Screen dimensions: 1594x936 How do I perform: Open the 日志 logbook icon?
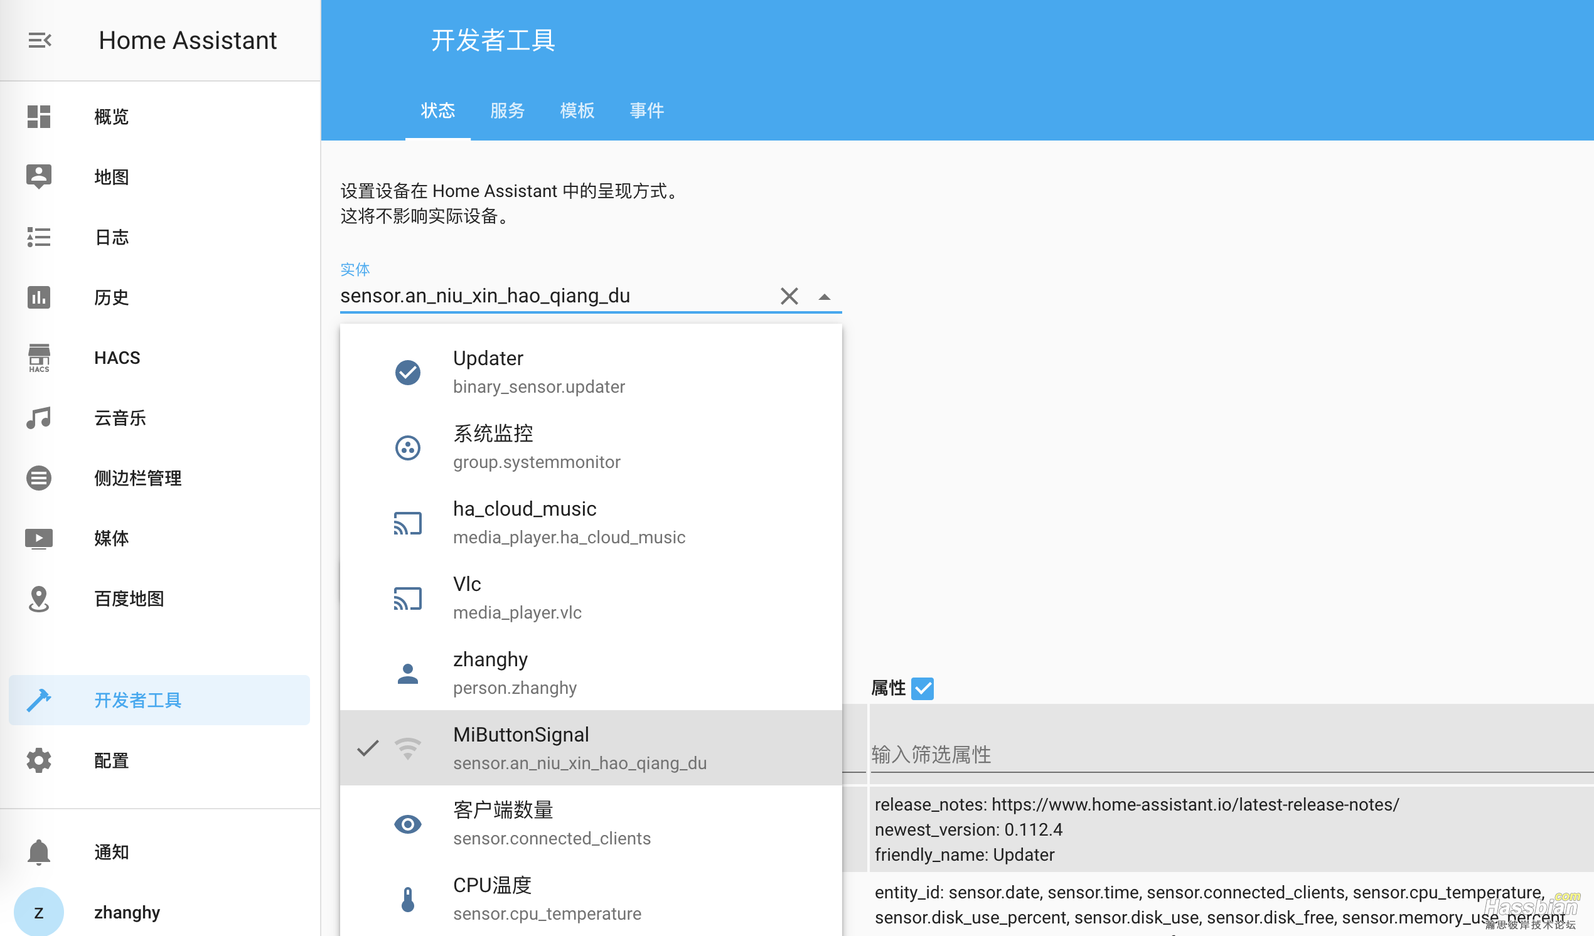[38, 237]
